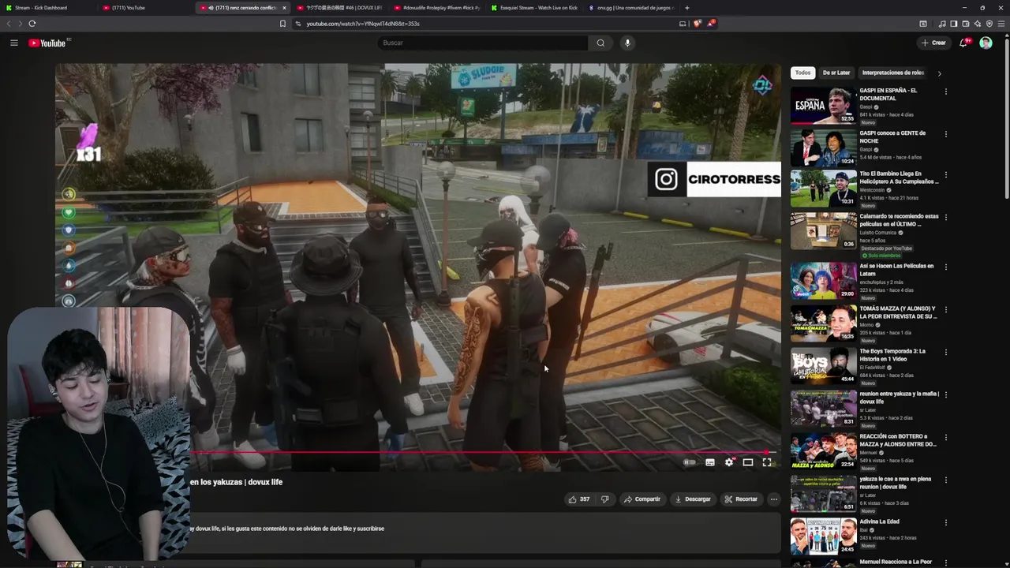Viewport: 1010px width, 568px height.
Task: Open options for GASPI EN ESPAÑA video
Action: pos(946,92)
